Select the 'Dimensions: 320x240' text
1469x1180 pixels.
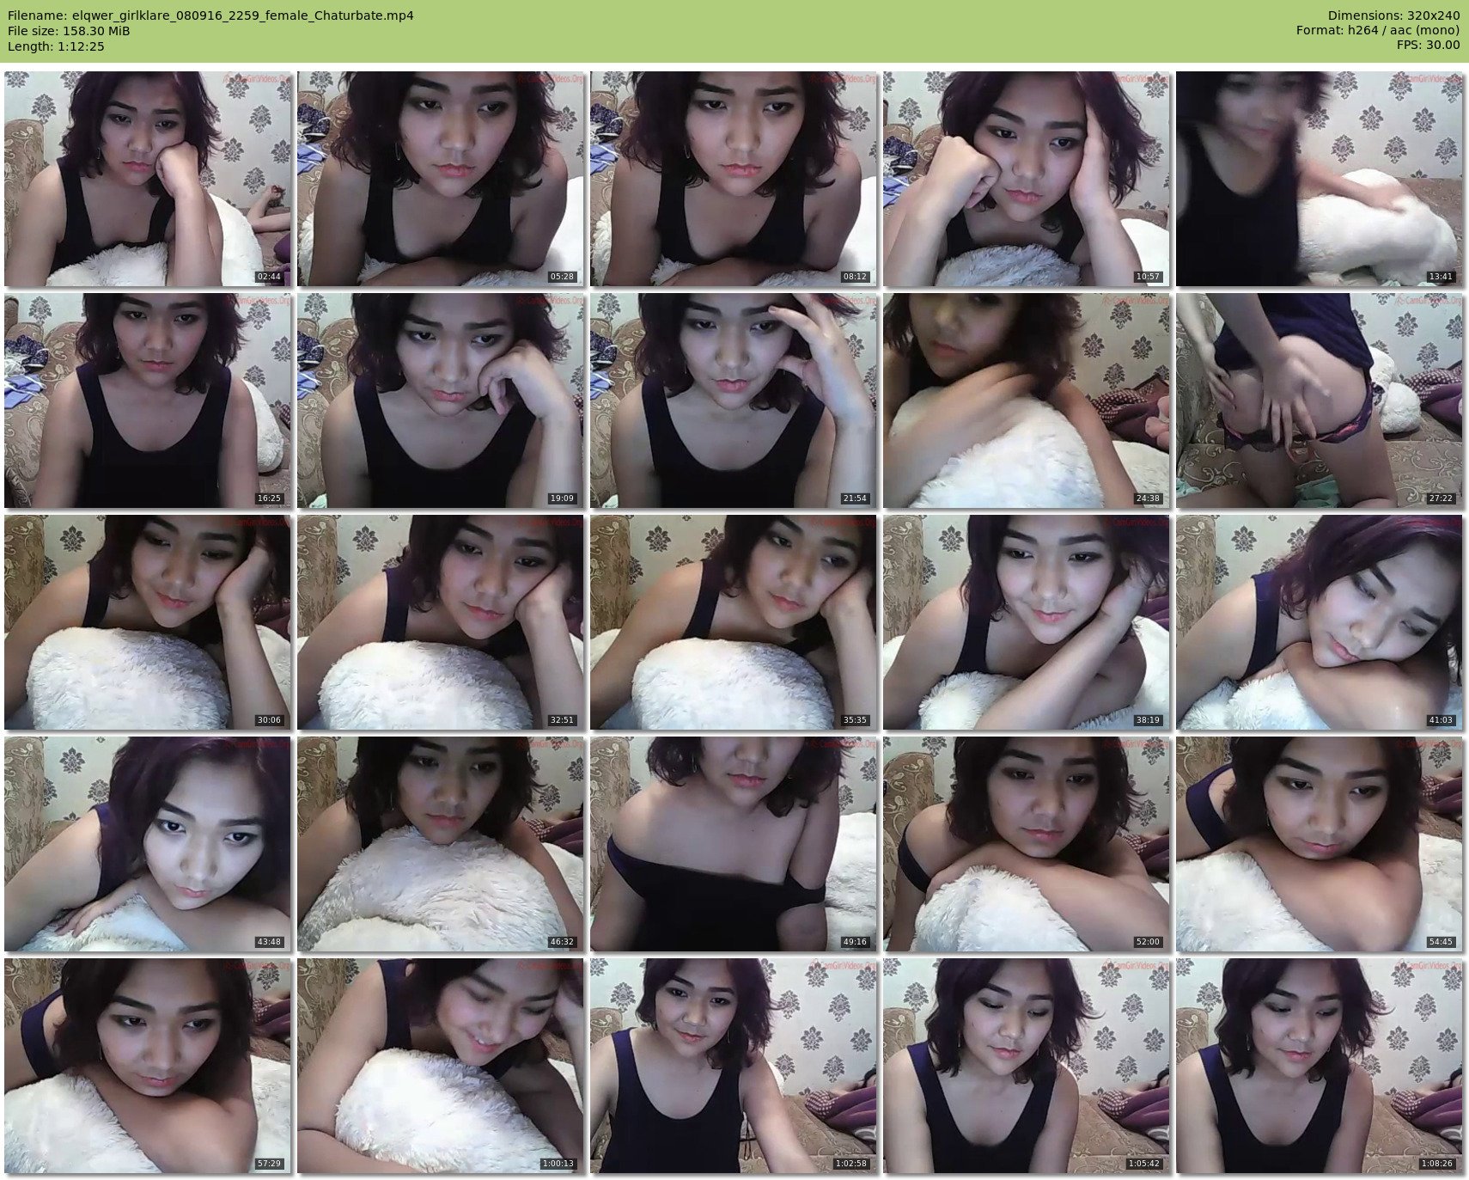[1393, 15]
